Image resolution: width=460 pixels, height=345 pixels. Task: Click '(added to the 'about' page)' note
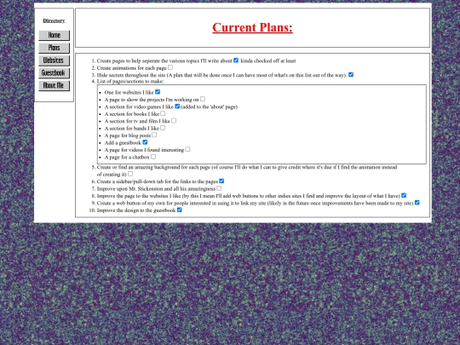pyautogui.click(x=210, y=106)
